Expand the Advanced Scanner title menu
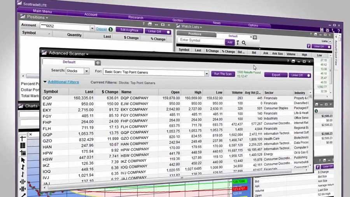The image size is (350, 197). pyautogui.click(x=87, y=54)
